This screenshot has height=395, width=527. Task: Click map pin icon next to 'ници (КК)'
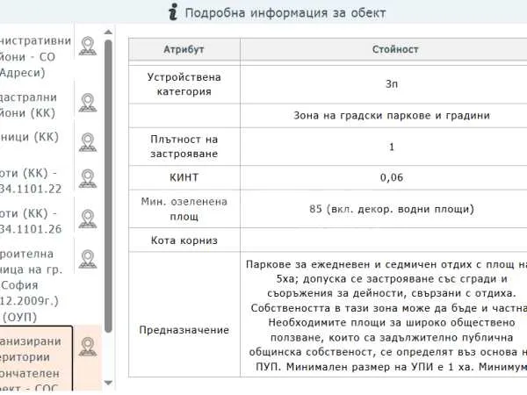88,142
